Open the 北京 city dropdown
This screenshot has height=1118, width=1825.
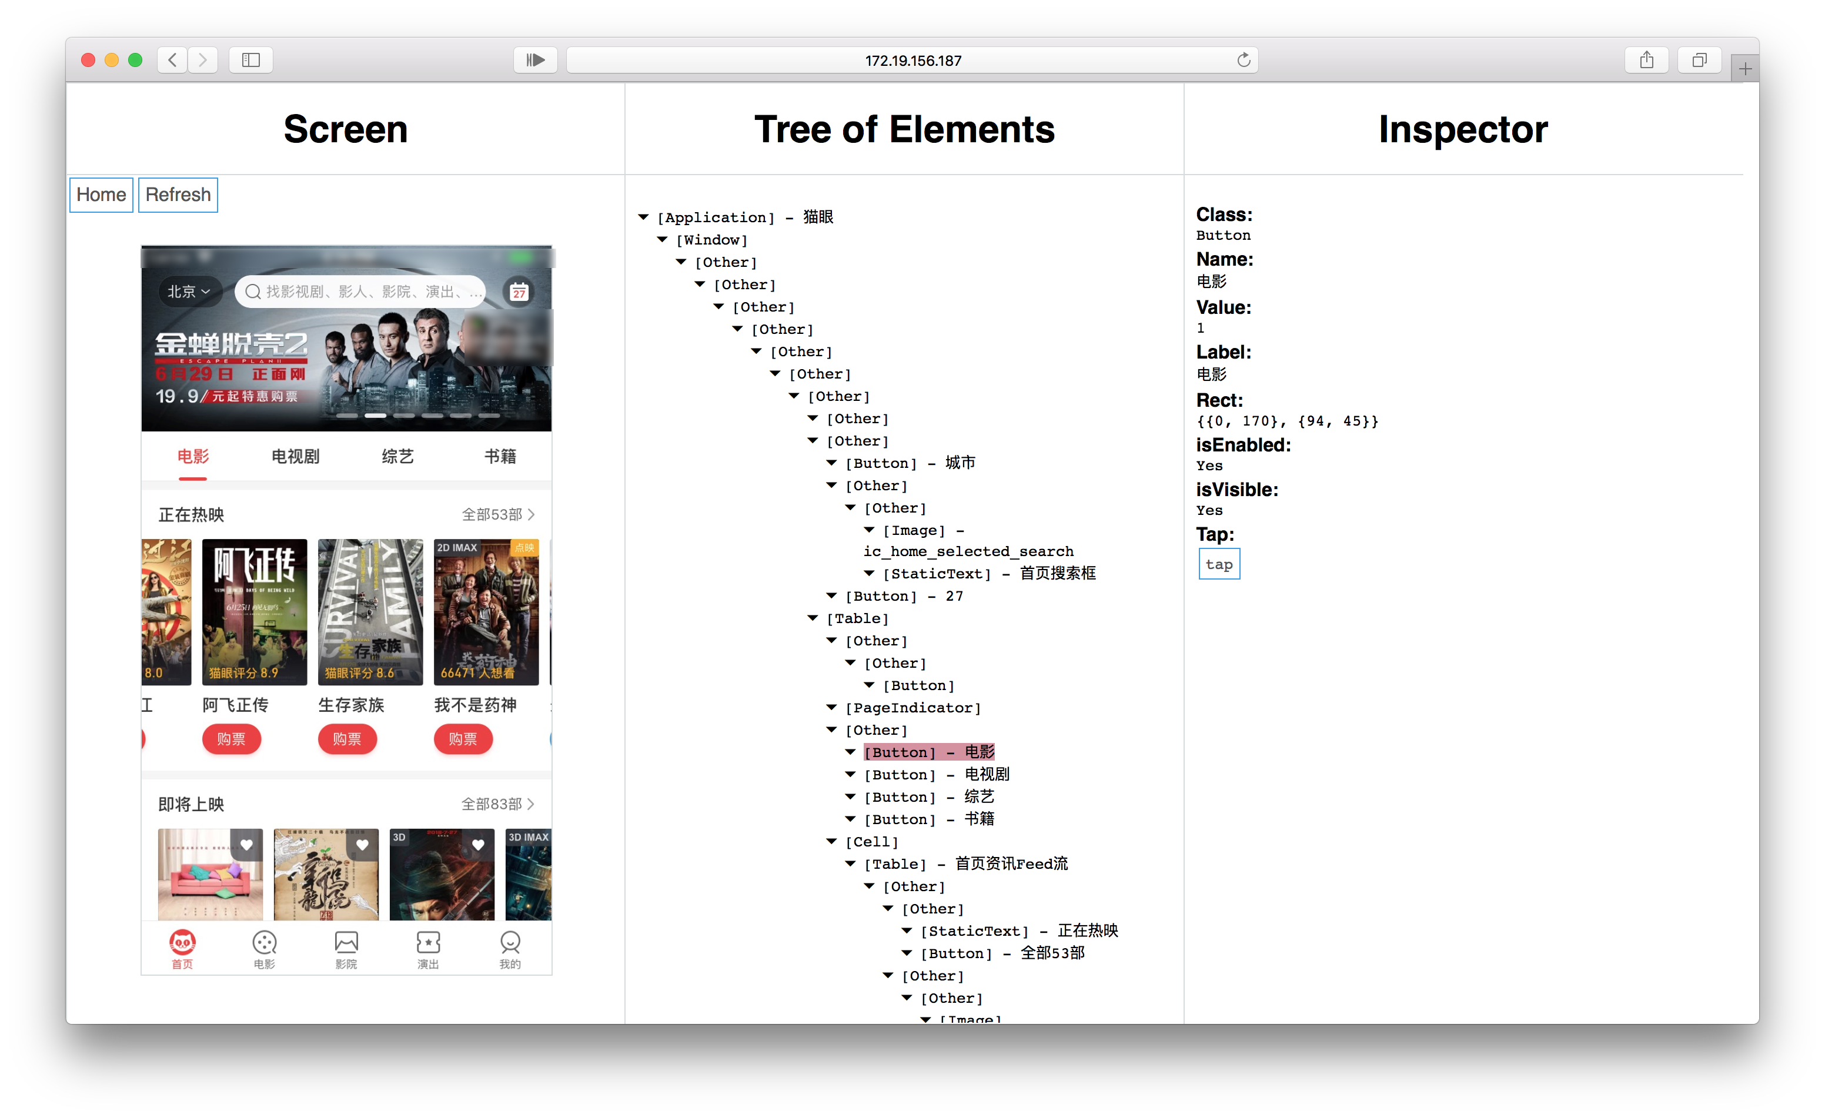tap(188, 292)
